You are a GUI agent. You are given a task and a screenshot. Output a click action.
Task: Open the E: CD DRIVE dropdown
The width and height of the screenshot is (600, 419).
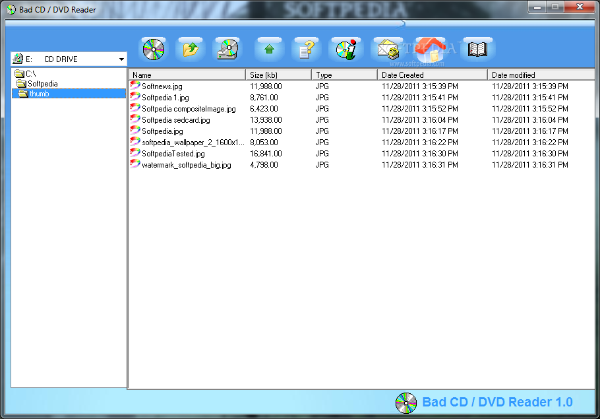[121, 59]
